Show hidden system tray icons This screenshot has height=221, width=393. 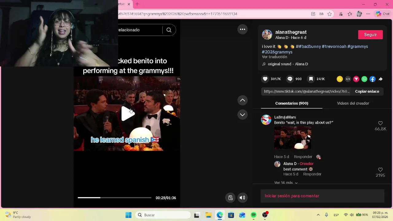(x=318, y=215)
